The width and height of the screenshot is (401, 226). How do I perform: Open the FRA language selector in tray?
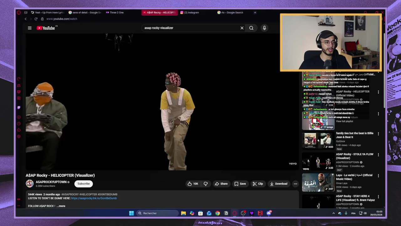click(353, 213)
